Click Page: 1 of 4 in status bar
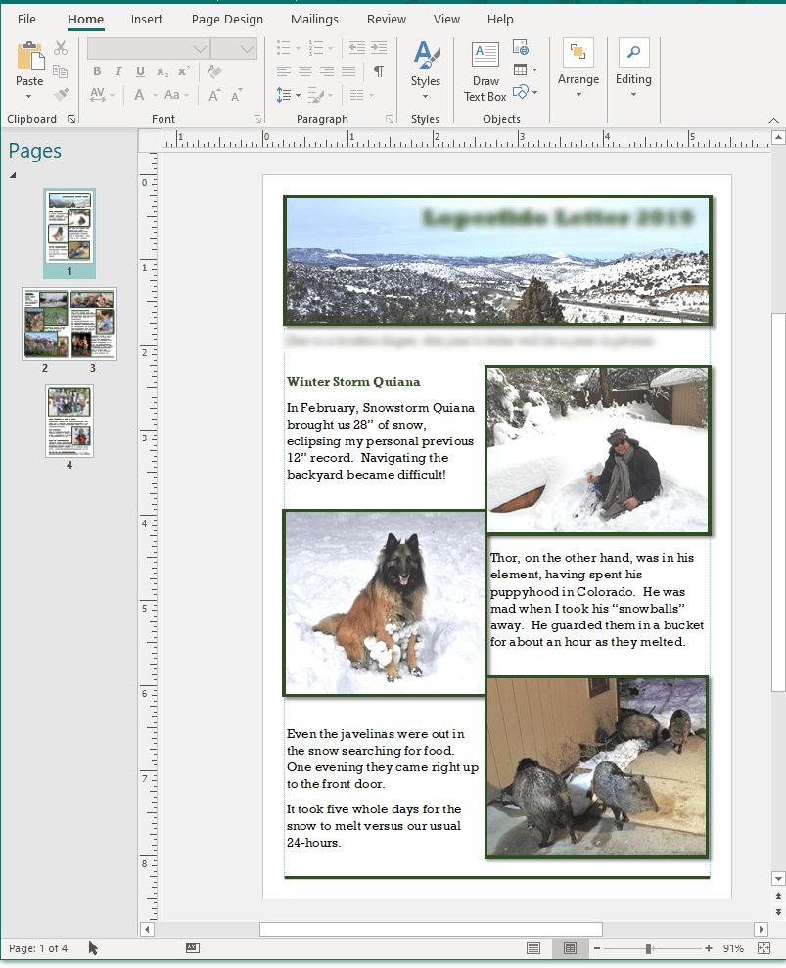This screenshot has height=968, width=786. [x=38, y=948]
